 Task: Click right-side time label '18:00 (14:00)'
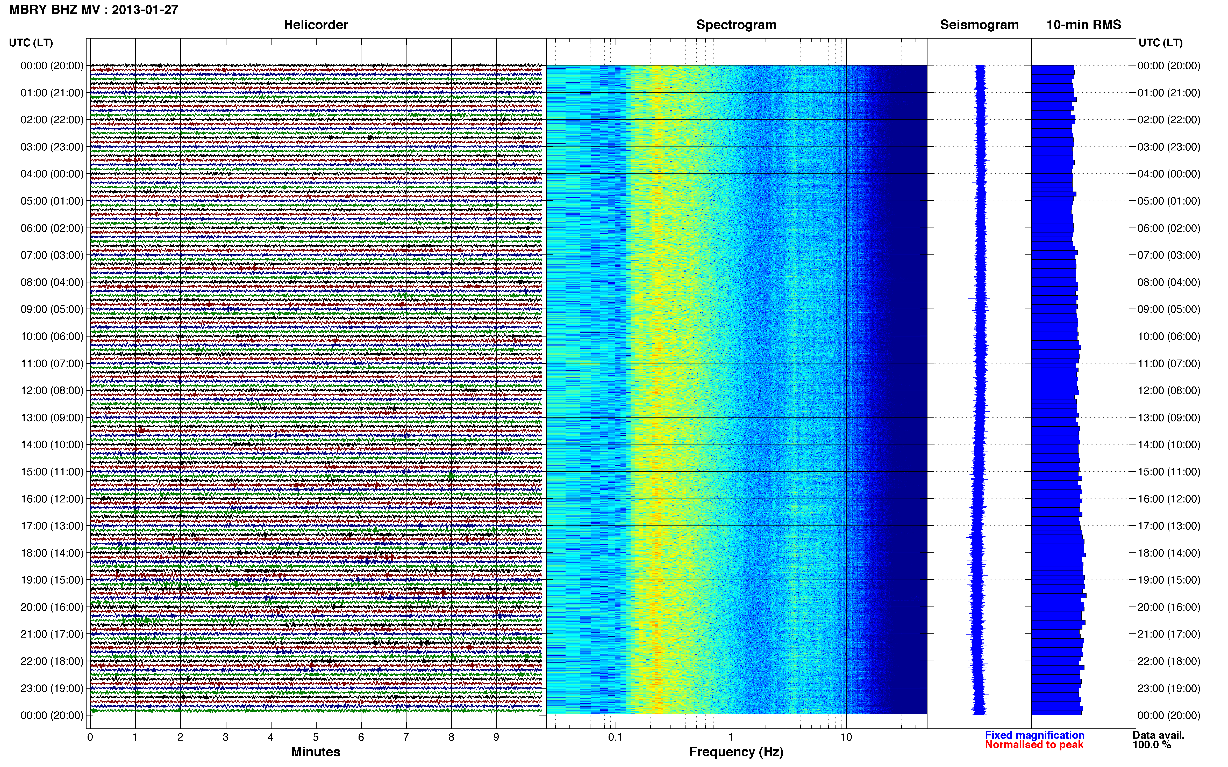pyautogui.click(x=1169, y=553)
